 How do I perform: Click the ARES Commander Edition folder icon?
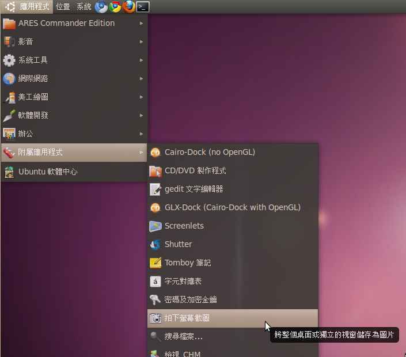tap(9, 24)
